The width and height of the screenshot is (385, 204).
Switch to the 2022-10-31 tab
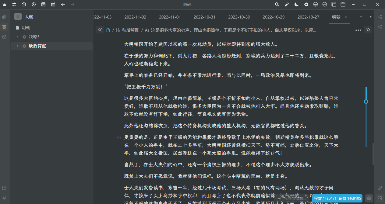point(204,17)
